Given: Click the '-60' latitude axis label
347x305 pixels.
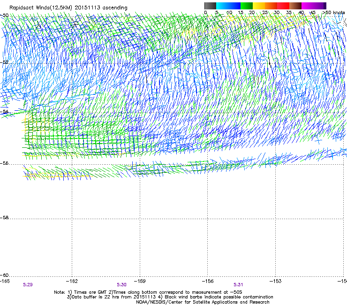Looking at the screenshot, I should coord(4,275).
